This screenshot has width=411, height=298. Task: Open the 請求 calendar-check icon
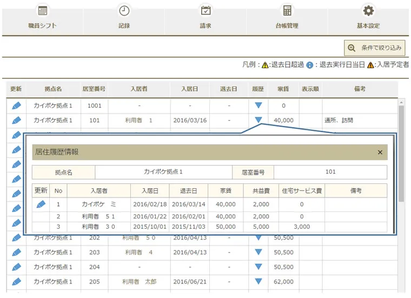(x=205, y=10)
